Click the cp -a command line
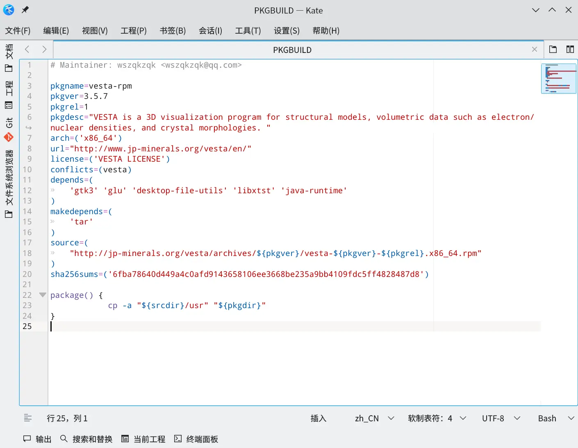 (x=187, y=305)
